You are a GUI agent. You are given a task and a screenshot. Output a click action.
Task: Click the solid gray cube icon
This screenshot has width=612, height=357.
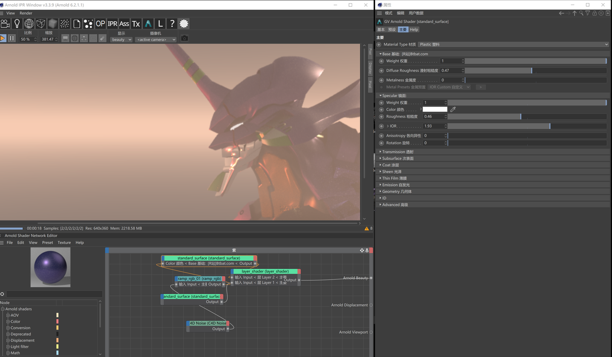[53, 24]
